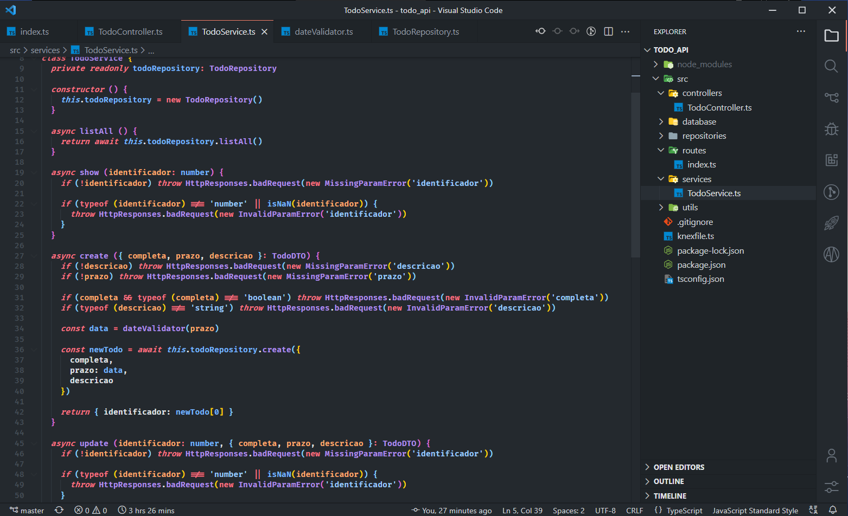Expand the node_modules folder
The image size is (848, 516).
pyautogui.click(x=729, y=64)
